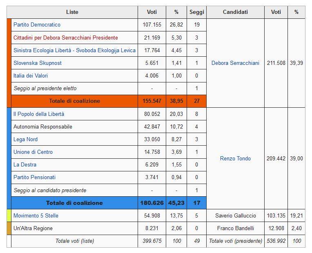Open the Italia dei Valori link

tap(31, 75)
